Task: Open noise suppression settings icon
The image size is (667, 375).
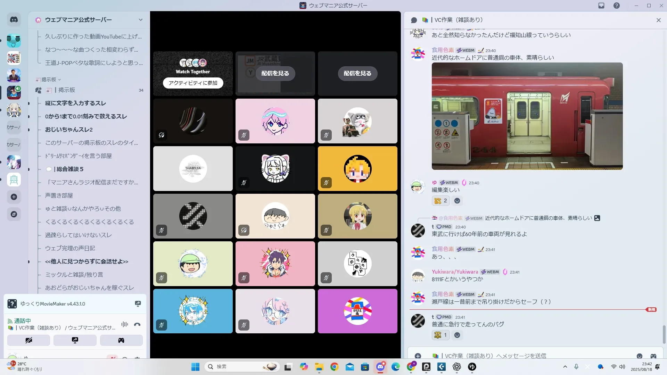Action: [x=125, y=324]
